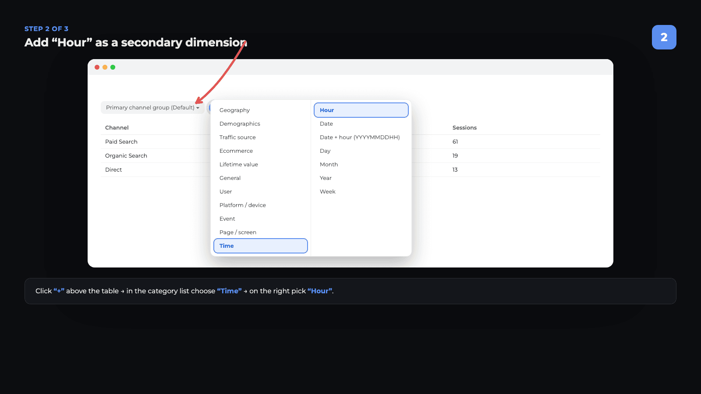Pick the Hour dimension option
Screen dimensions: 701x394
361,110
